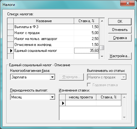Click the Отменить button

120,30
